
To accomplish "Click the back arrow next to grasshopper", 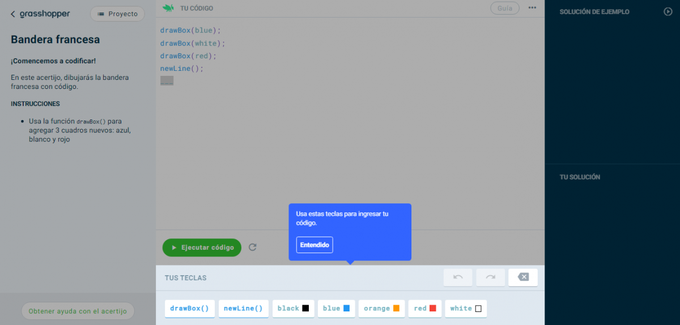I will [x=13, y=14].
